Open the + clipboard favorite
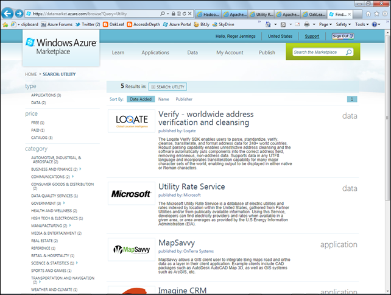The height and width of the screenshot is (295, 391). coord(25,24)
